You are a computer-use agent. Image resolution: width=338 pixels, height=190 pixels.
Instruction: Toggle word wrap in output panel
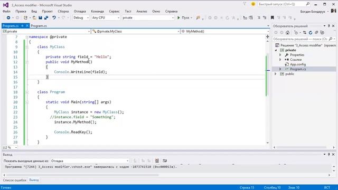[x=165, y=161]
